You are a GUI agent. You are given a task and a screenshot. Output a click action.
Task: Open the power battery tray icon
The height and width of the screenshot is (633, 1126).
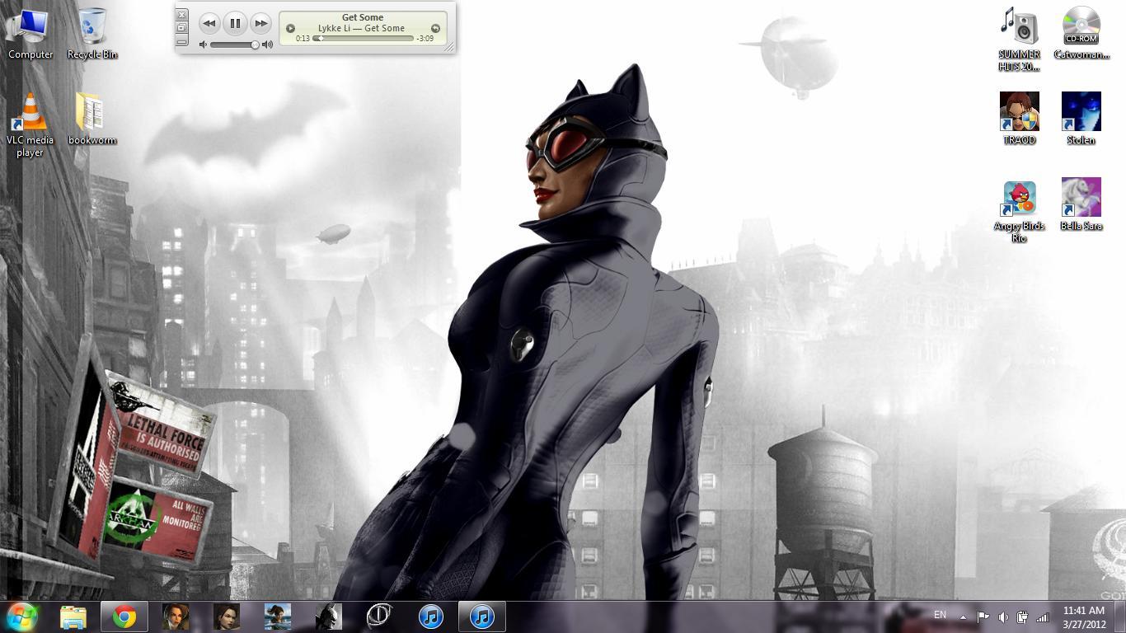[1023, 617]
